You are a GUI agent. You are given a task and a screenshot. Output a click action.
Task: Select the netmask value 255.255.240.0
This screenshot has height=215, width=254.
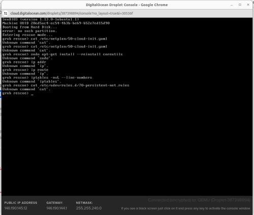tap(89, 208)
